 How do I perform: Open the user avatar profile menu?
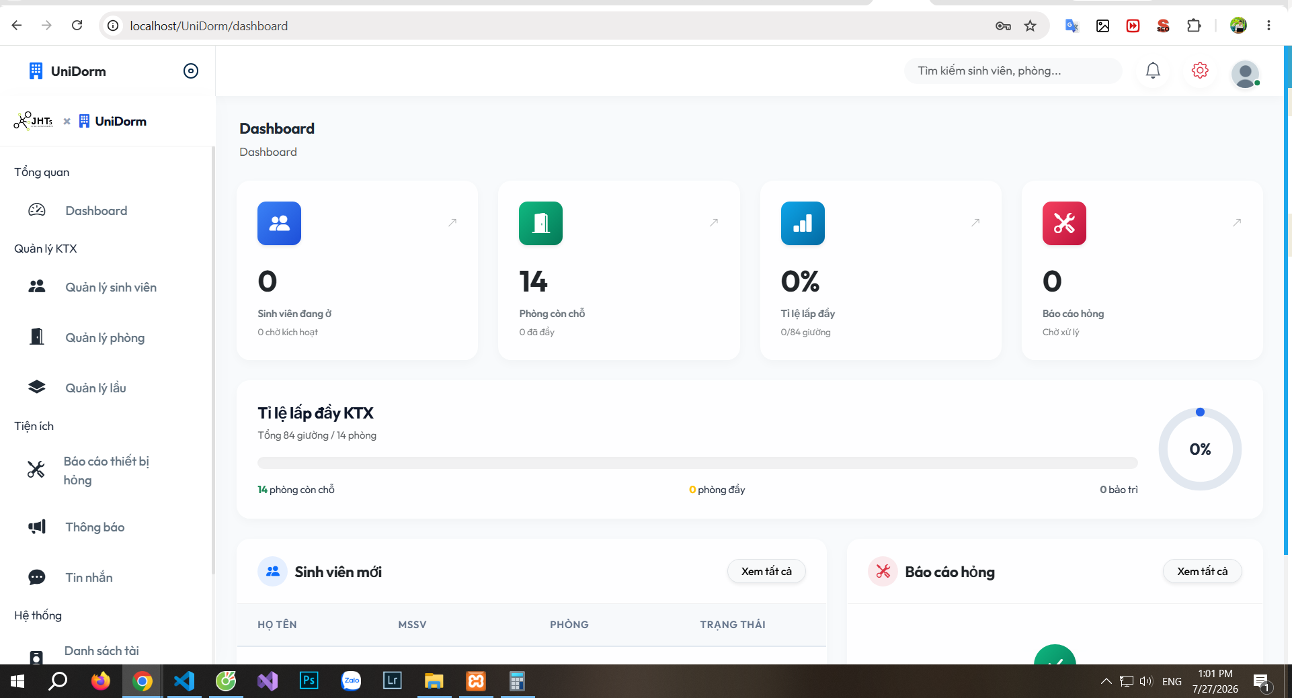click(1245, 74)
